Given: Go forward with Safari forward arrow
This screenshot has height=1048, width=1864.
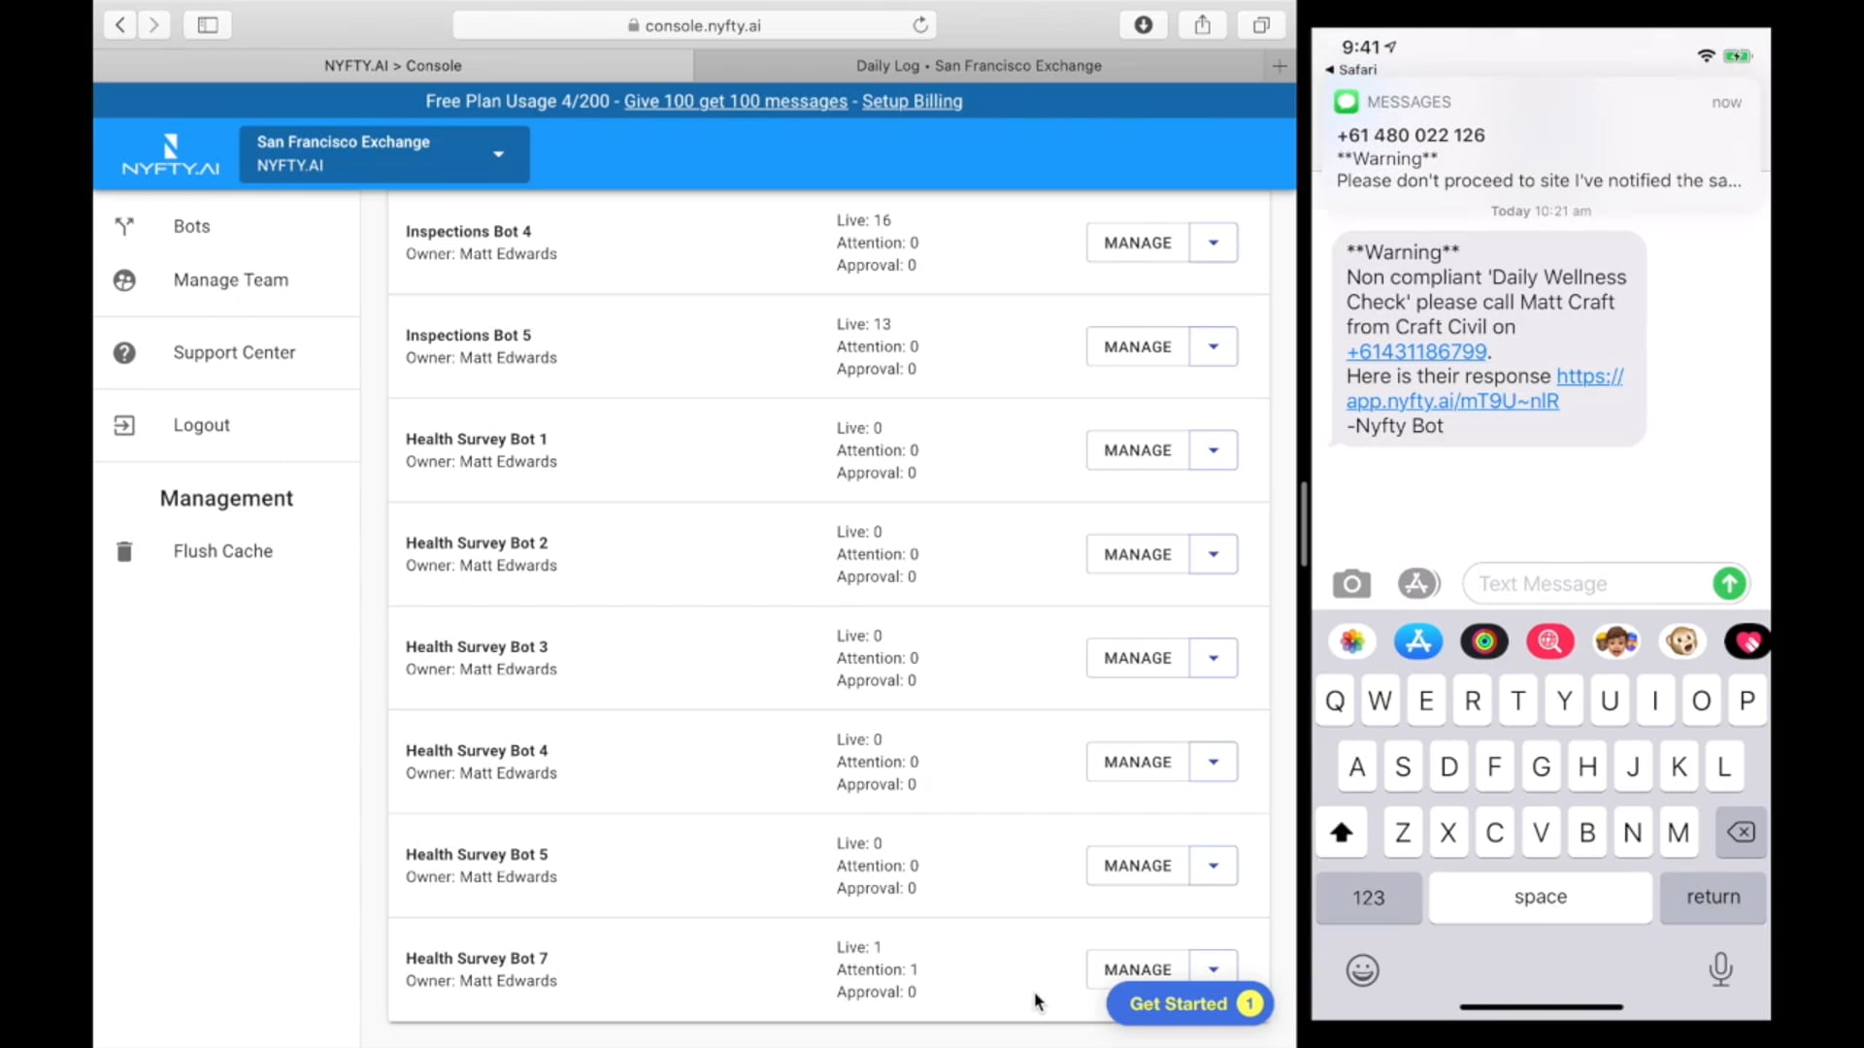Looking at the screenshot, I should (x=153, y=25).
